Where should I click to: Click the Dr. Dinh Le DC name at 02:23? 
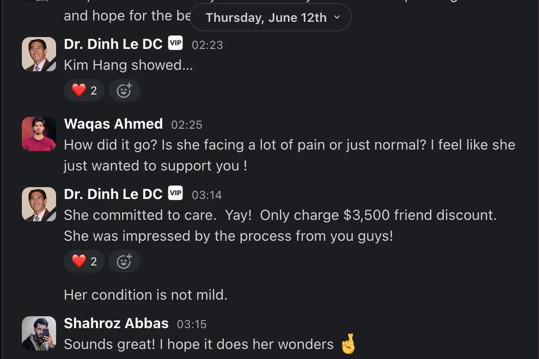pyautogui.click(x=113, y=44)
